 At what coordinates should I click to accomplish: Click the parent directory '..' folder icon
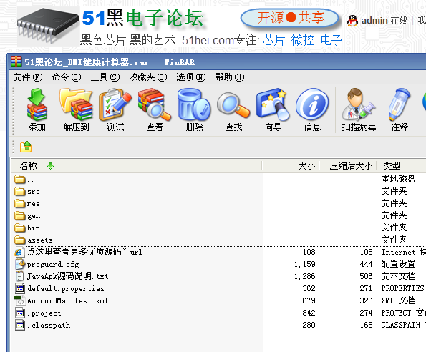coord(20,180)
